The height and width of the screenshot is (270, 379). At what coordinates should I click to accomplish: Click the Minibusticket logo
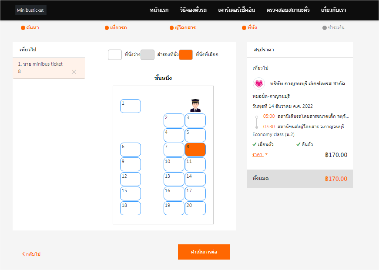point(30,10)
